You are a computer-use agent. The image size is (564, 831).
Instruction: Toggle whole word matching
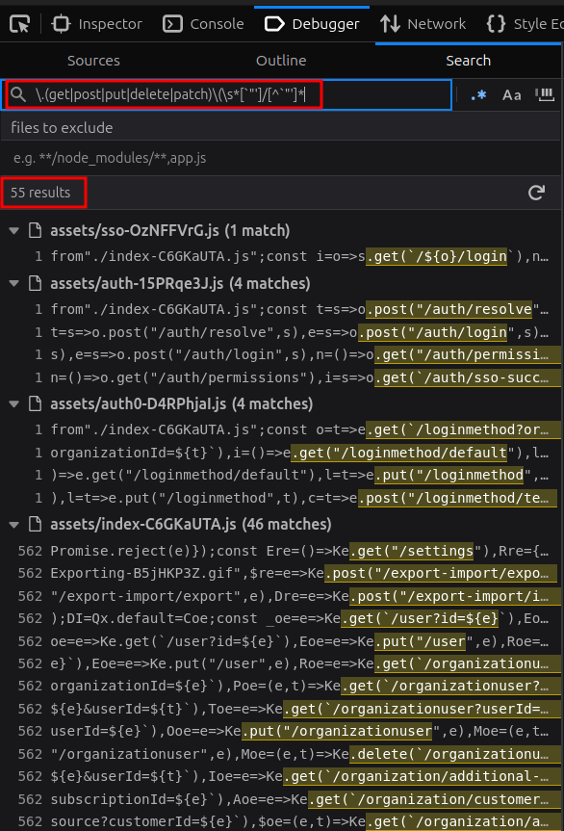coord(545,95)
